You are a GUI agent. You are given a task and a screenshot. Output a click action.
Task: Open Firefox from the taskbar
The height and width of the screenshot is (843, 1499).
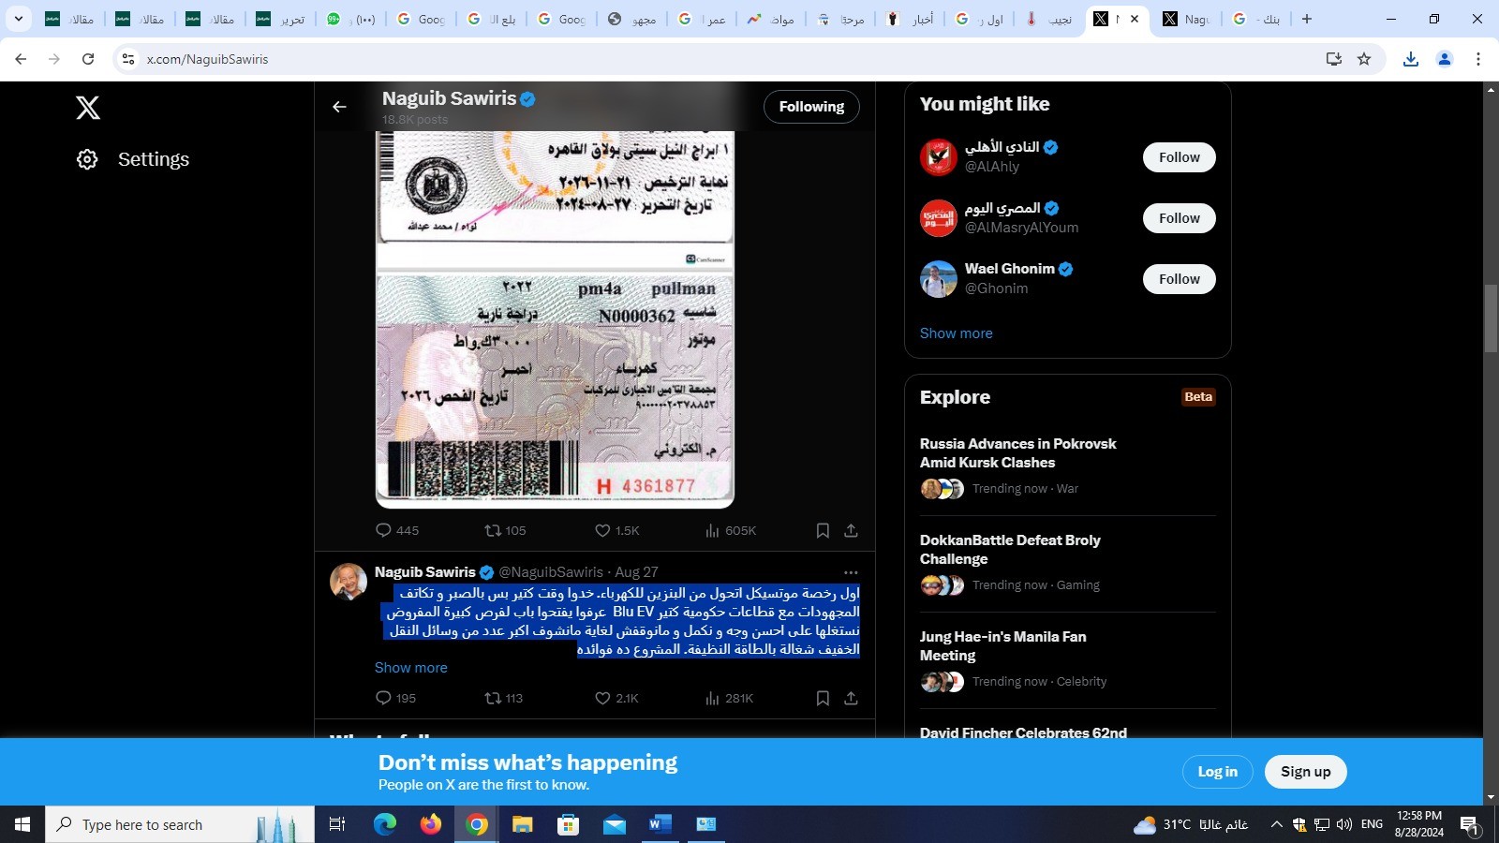[430, 824]
